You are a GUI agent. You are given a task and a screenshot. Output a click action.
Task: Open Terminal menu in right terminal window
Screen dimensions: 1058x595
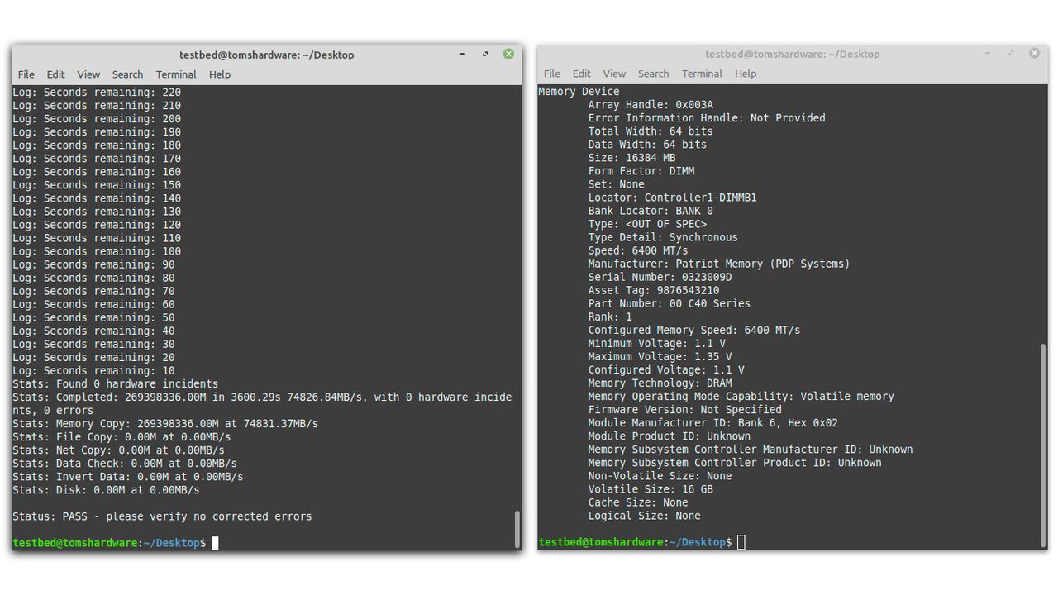click(702, 74)
